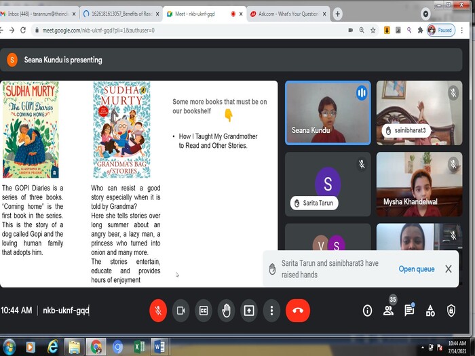
Task: Select sainibharat3 video tile
Action: pyautogui.click(x=419, y=113)
